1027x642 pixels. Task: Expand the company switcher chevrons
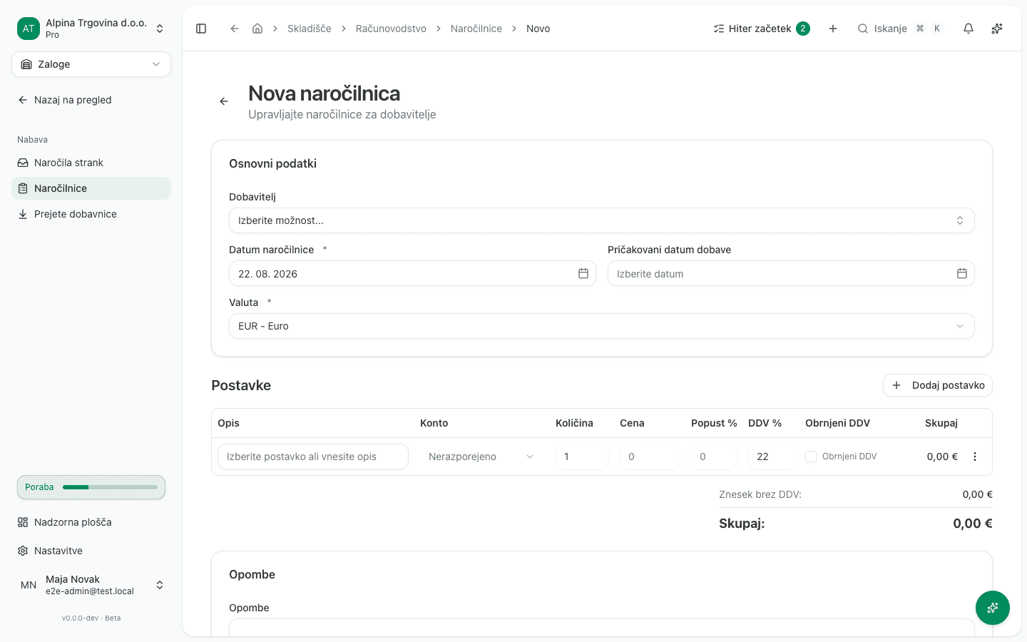coord(160,29)
